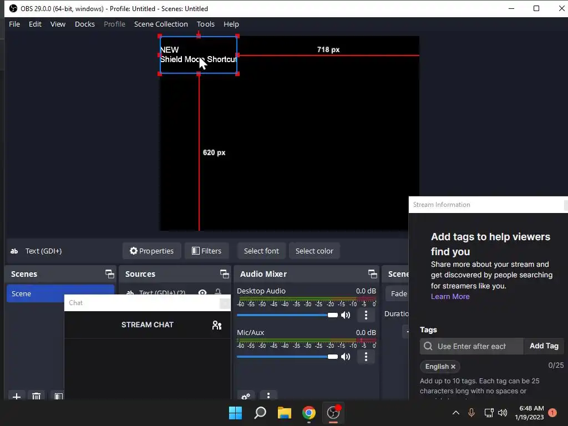Show hidden system tray icons chevron
Image resolution: width=568 pixels, height=426 pixels.
456,413
